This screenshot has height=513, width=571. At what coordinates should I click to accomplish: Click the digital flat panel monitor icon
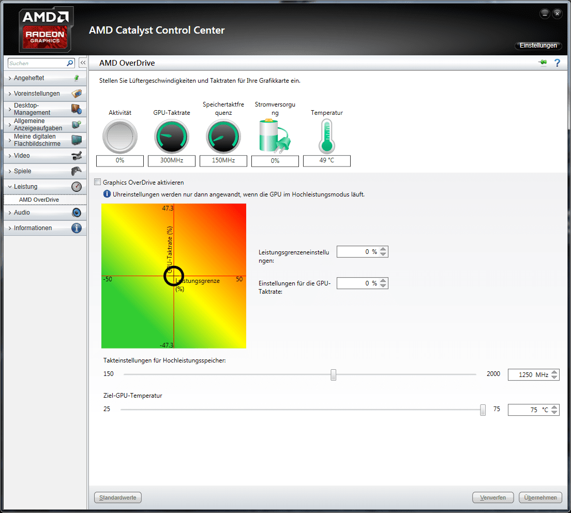[x=77, y=140]
